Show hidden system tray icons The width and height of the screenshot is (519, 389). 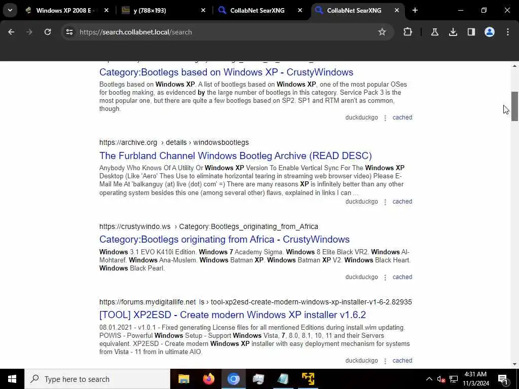[x=429, y=379]
